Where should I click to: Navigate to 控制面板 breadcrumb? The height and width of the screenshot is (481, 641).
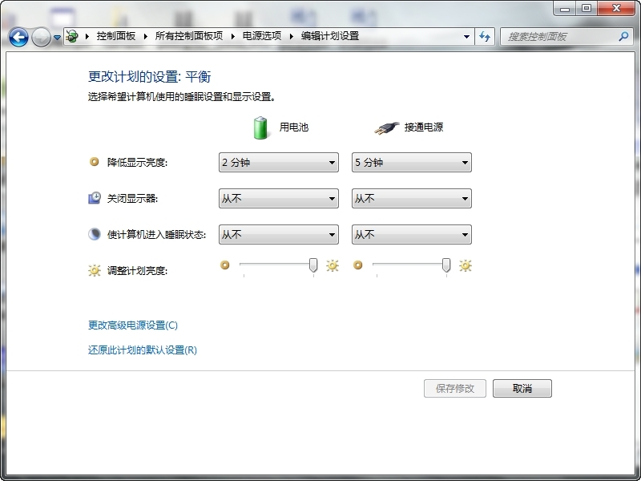click(116, 36)
